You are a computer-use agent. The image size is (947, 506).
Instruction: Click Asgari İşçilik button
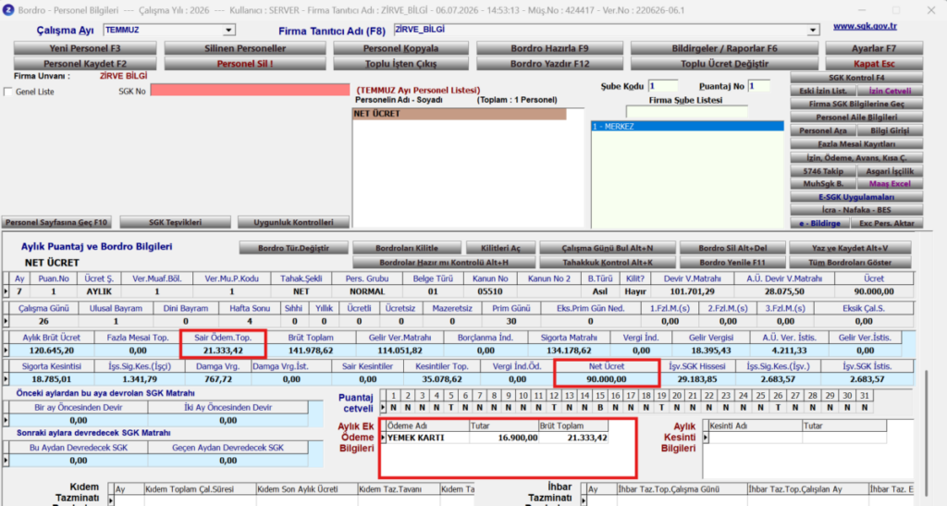coord(890,171)
